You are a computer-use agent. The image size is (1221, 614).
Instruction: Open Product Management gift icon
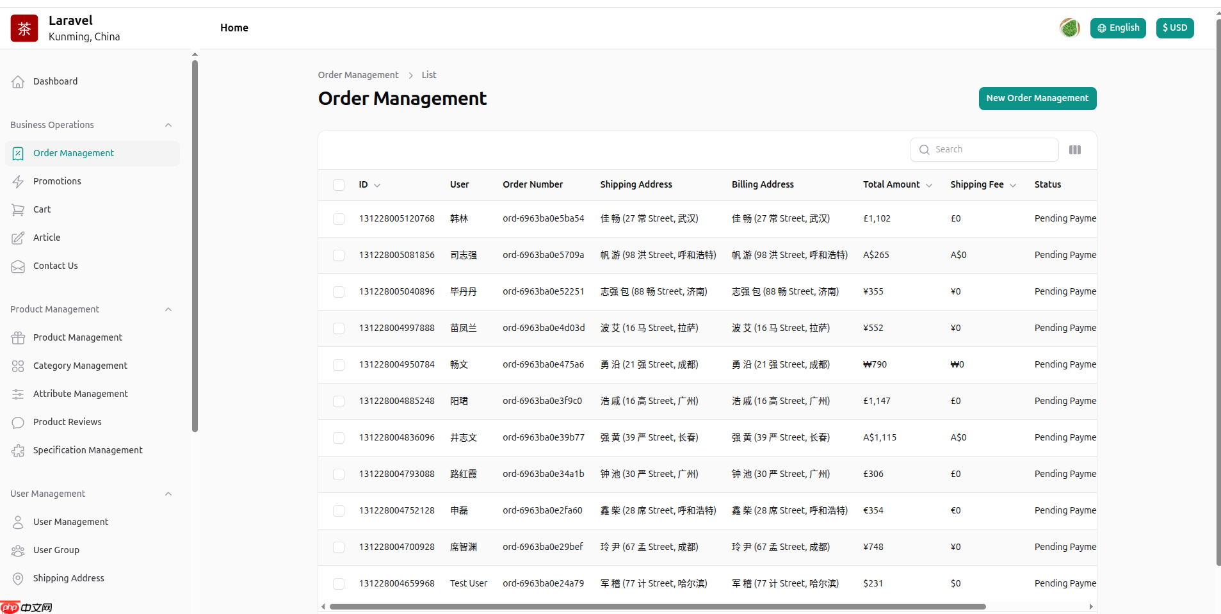18,338
